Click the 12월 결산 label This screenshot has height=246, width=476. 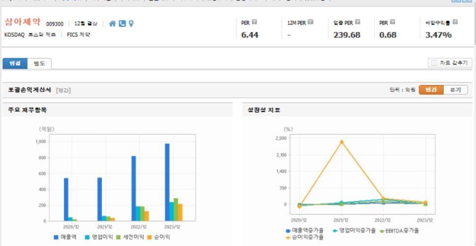tap(85, 24)
